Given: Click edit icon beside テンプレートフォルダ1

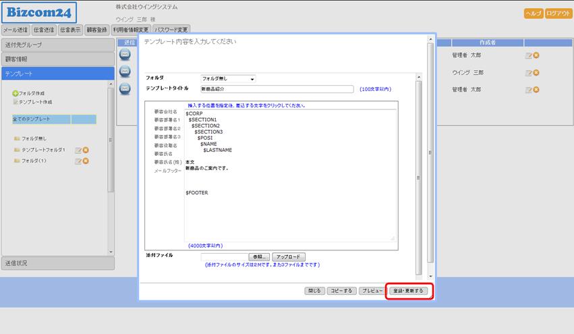Looking at the screenshot, I should click(78, 150).
